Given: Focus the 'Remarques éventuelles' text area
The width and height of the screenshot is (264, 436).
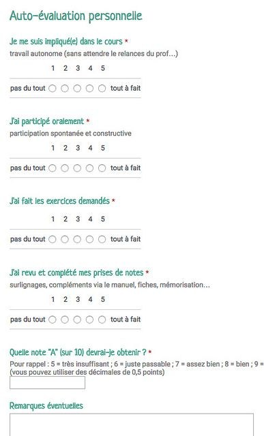Looking at the screenshot, I should click(132, 425).
